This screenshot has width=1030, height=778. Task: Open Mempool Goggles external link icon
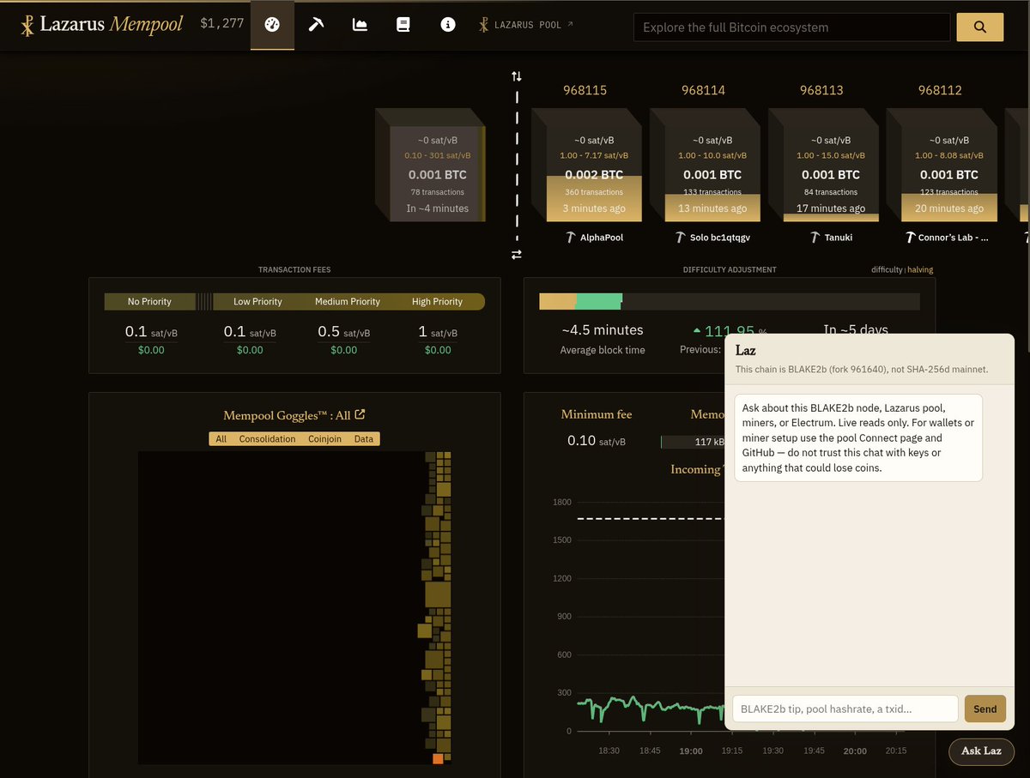360,415
